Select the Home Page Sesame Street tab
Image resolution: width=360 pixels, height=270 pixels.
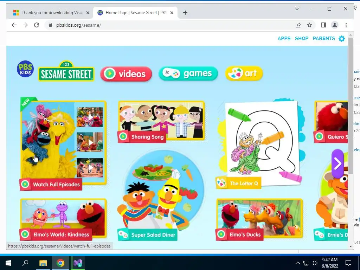pyautogui.click(x=135, y=13)
